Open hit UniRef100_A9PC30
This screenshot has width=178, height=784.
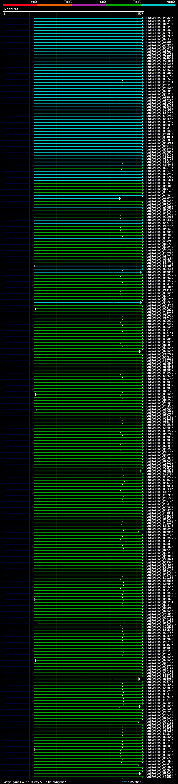coord(159,199)
